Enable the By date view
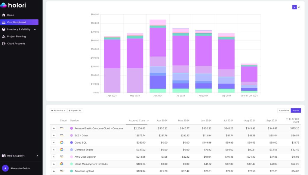The height and width of the screenshot is (175, 308). coord(296,110)
